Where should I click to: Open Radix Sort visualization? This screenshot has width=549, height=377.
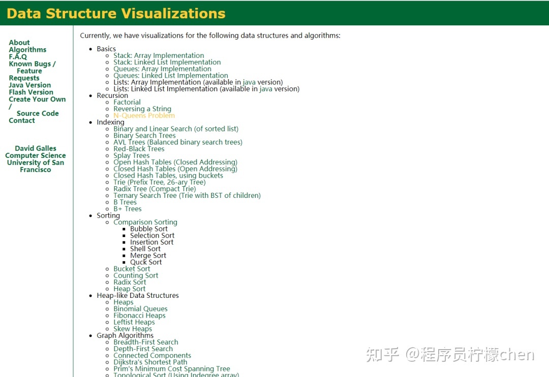130,282
